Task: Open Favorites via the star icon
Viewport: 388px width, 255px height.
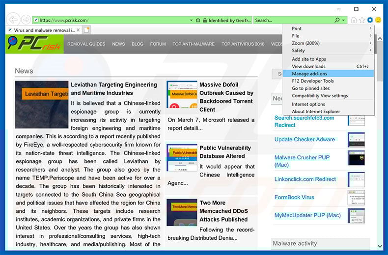Action: 362,20
